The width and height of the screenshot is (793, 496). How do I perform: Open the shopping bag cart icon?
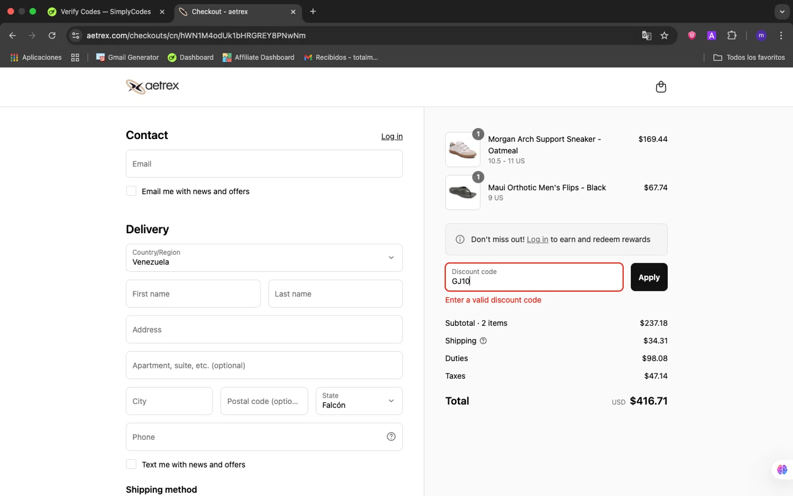pyautogui.click(x=661, y=87)
